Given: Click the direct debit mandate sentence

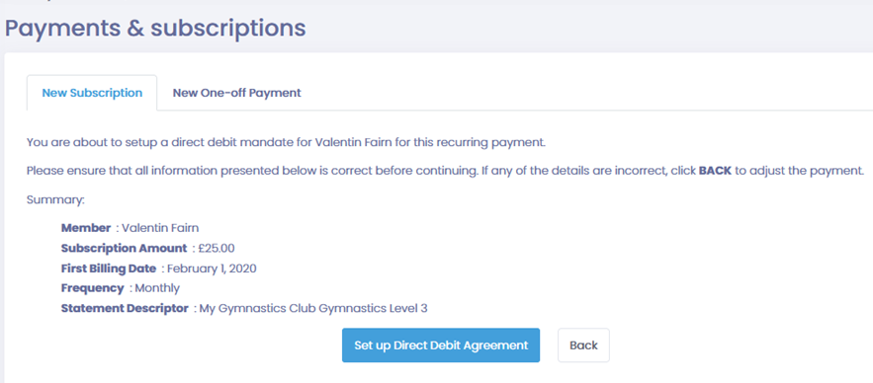Looking at the screenshot, I should (x=286, y=142).
